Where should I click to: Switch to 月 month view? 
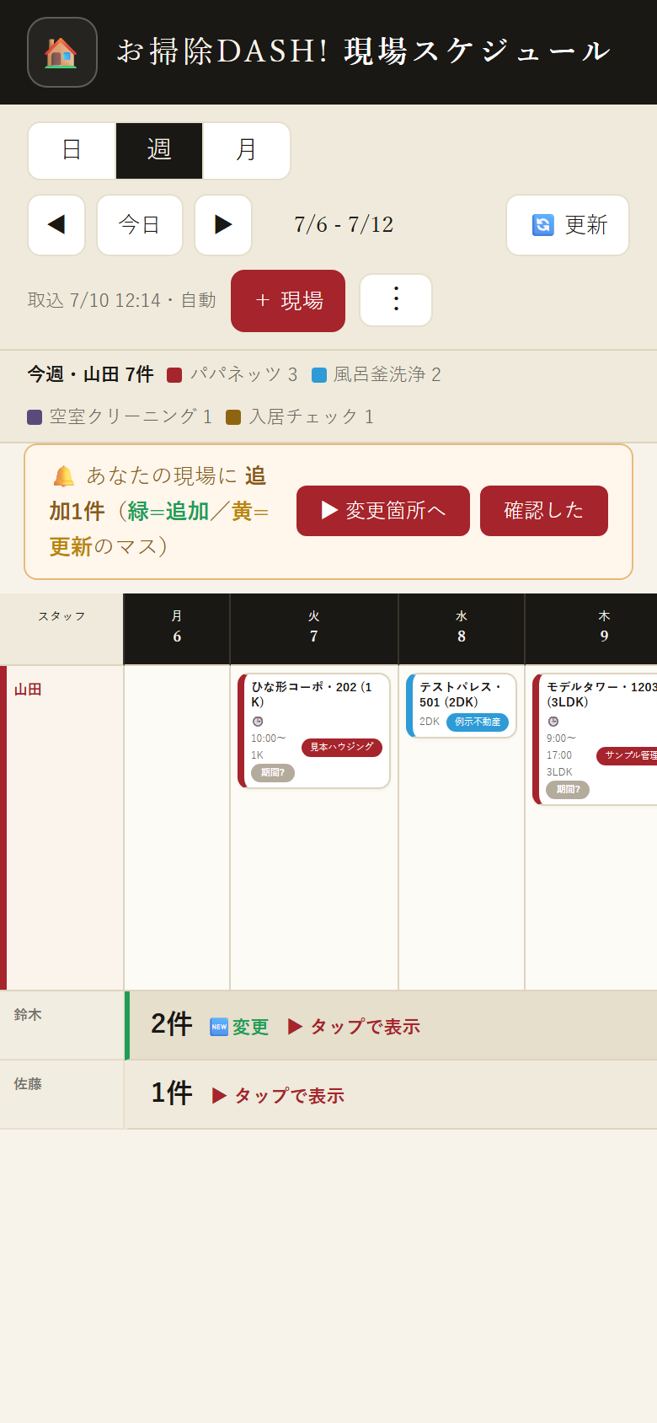pyautogui.click(x=247, y=151)
